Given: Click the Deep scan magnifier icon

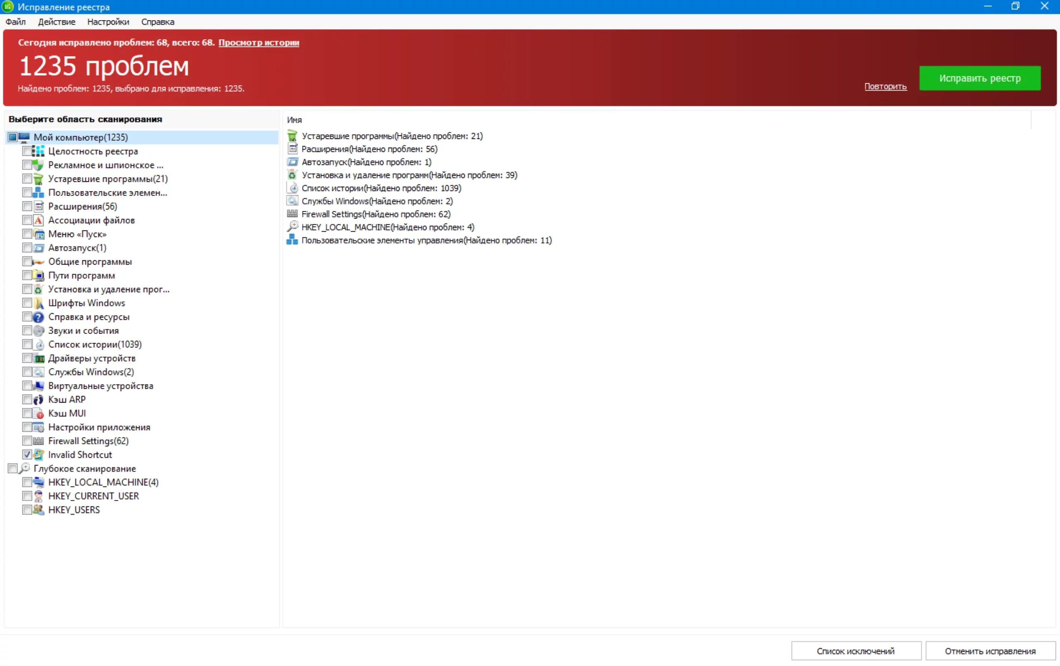Looking at the screenshot, I should pos(24,468).
